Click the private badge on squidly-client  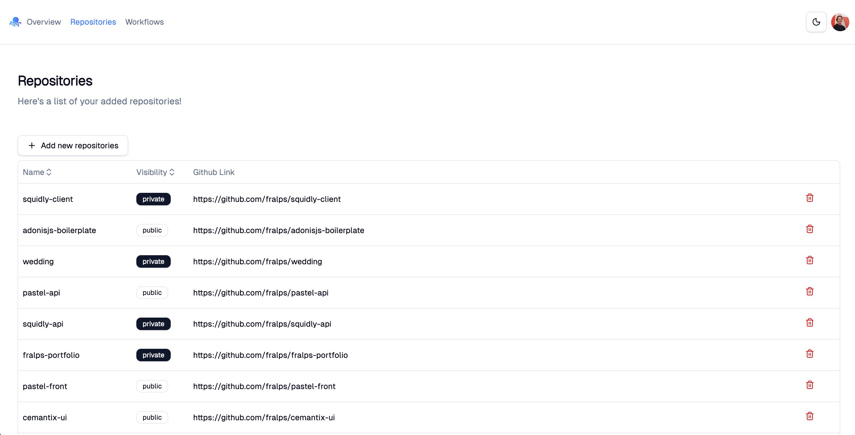153,199
